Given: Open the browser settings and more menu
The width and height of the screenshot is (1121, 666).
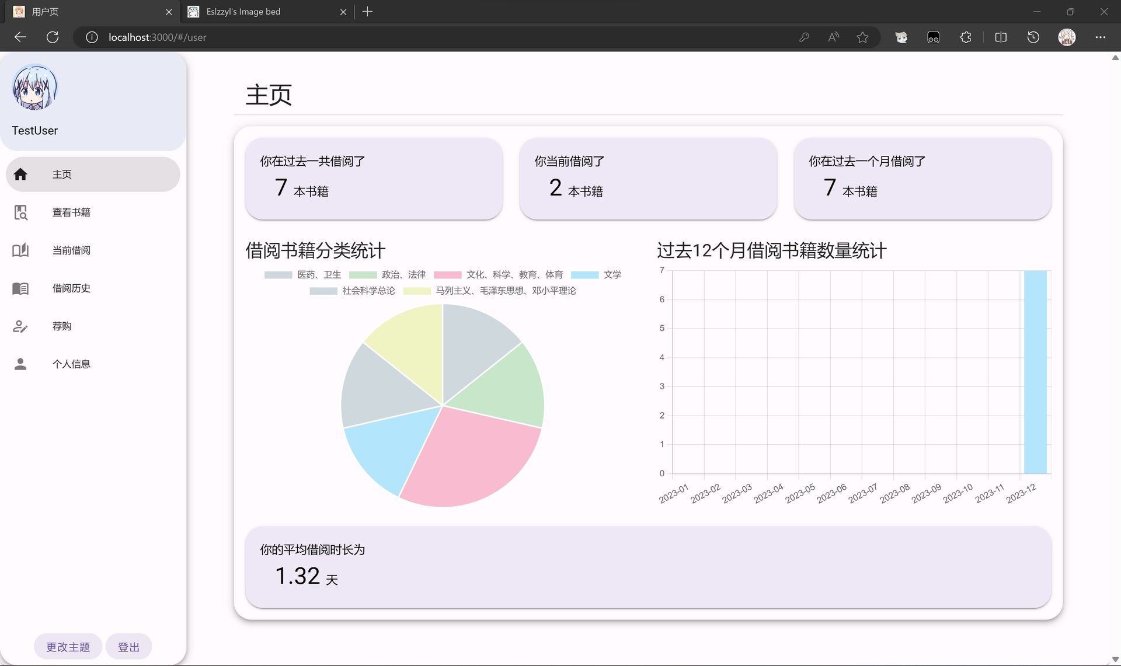Looking at the screenshot, I should 1101,37.
